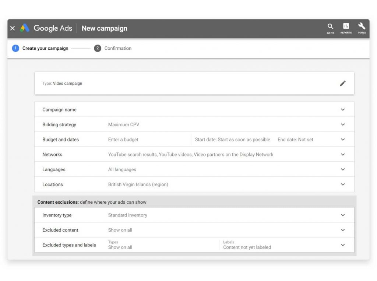Click the Locations label
The height and width of the screenshot is (281, 377).
click(x=53, y=185)
